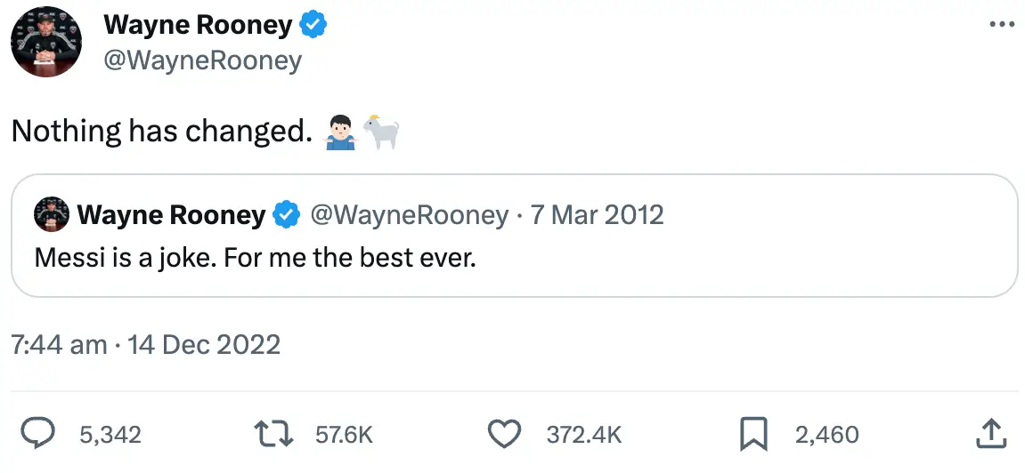Image resolution: width=1025 pixels, height=473 pixels.
Task: Click the reply speech bubble icon
Action: [x=38, y=434]
